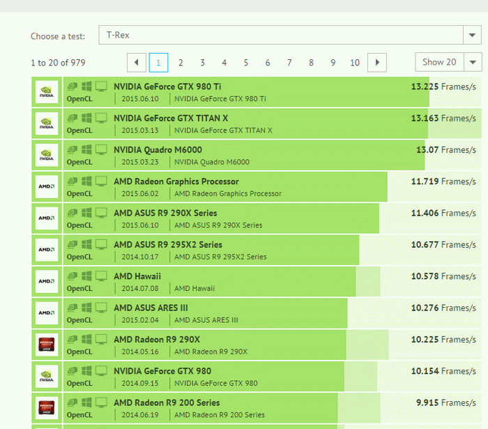Open NVIDIA GeForce GTX TITAN X result title
The height and width of the screenshot is (429, 488).
pos(171,119)
